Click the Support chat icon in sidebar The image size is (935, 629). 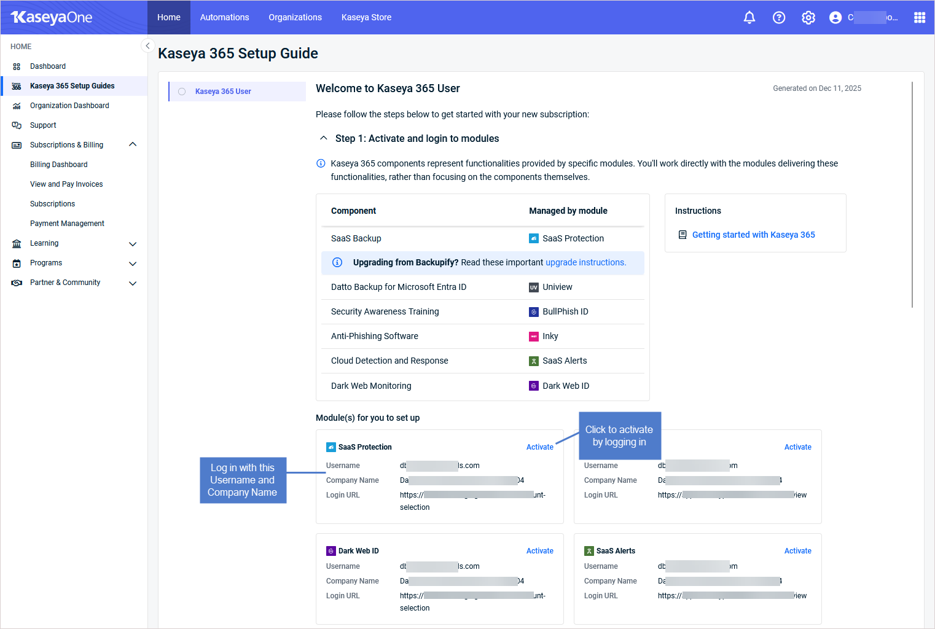(17, 125)
